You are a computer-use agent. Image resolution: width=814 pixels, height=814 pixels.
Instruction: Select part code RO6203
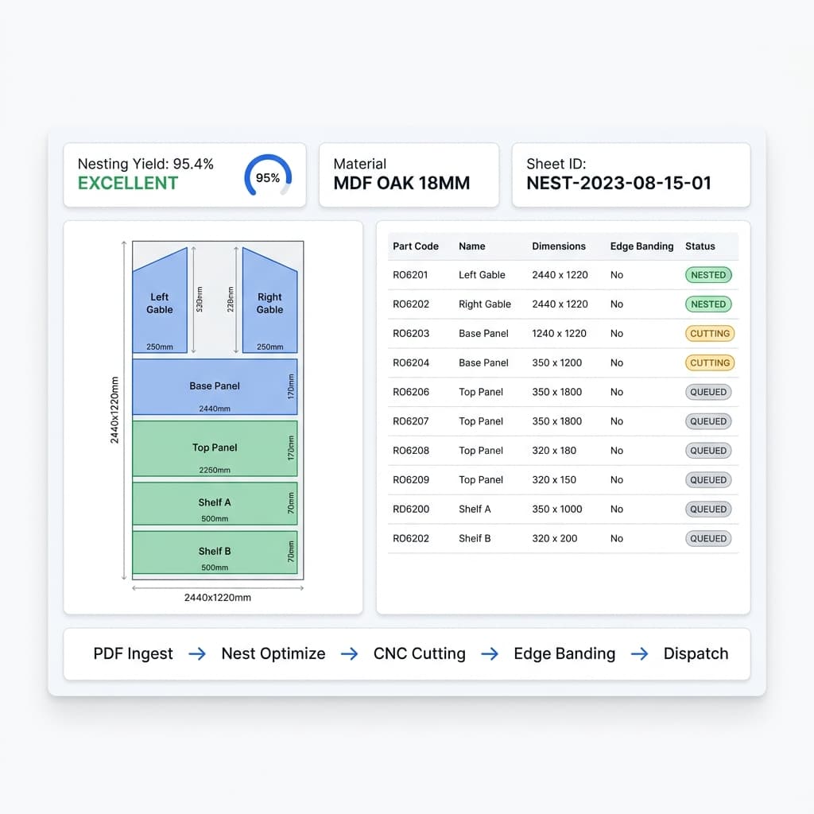(411, 333)
